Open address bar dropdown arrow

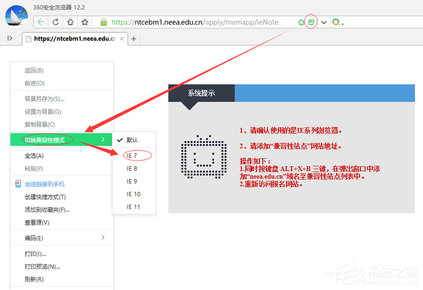pos(324,22)
